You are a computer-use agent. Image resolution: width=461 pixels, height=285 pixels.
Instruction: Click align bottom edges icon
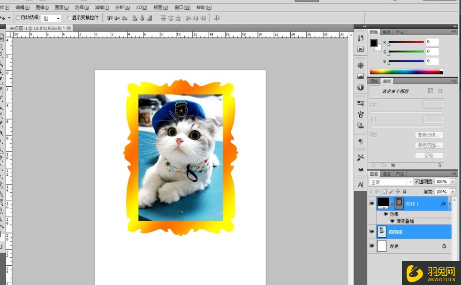(x=125, y=18)
